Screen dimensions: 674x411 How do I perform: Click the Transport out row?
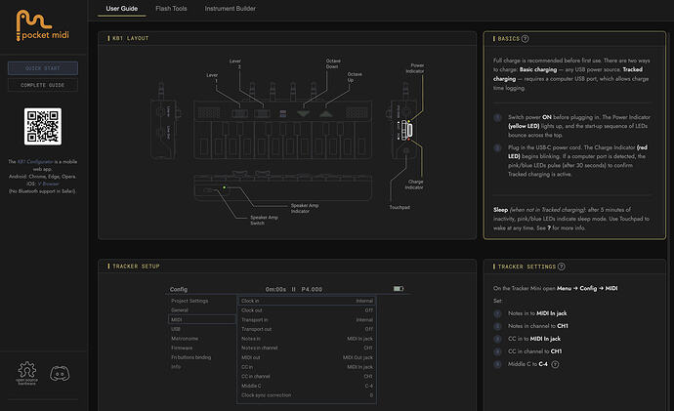pos(307,329)
